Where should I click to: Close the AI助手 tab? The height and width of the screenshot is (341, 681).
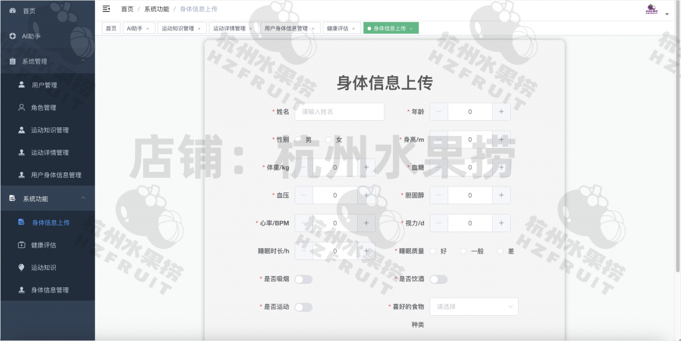(147, 29)
